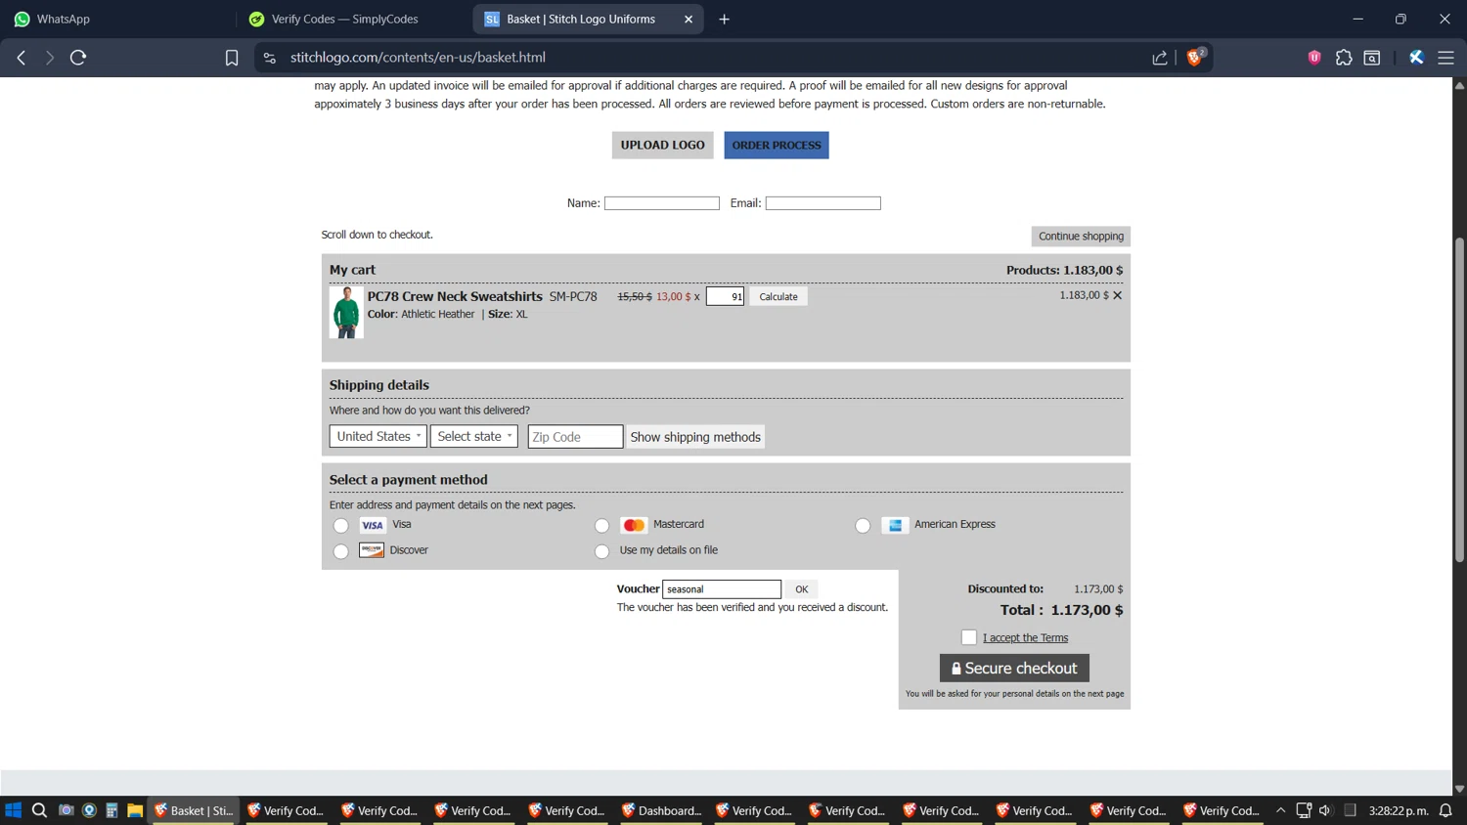Select Mastercard payment method
Viewport: 1467px width, 825px height.
click(x=601, y=526)
